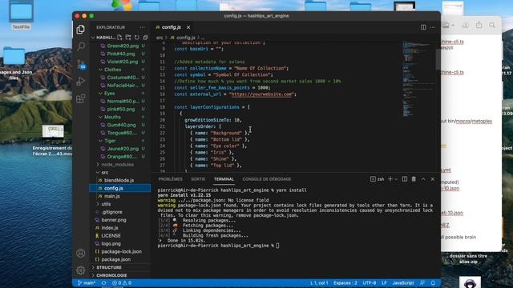The width and height of the screenshot is (513, 288).
Task: Open the Manage gear icon
Action: click(80, 270)
